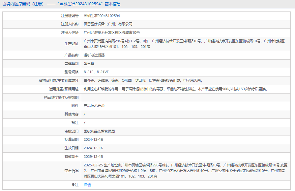
Task: Click the 产品储存条件及有效期 label
Action: click(x=61, y=97)
